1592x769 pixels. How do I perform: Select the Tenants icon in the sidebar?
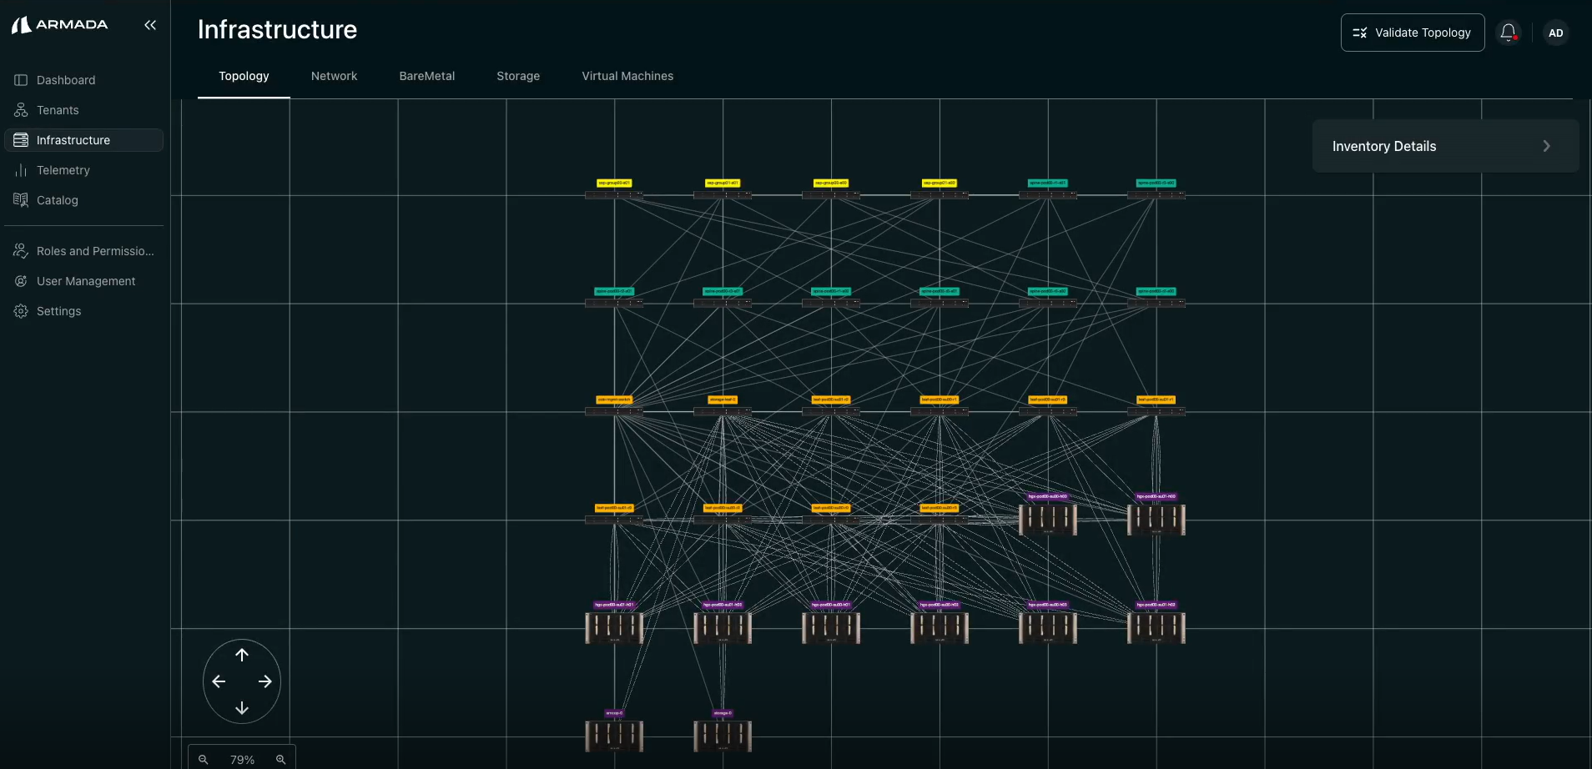tap(20, 110)
